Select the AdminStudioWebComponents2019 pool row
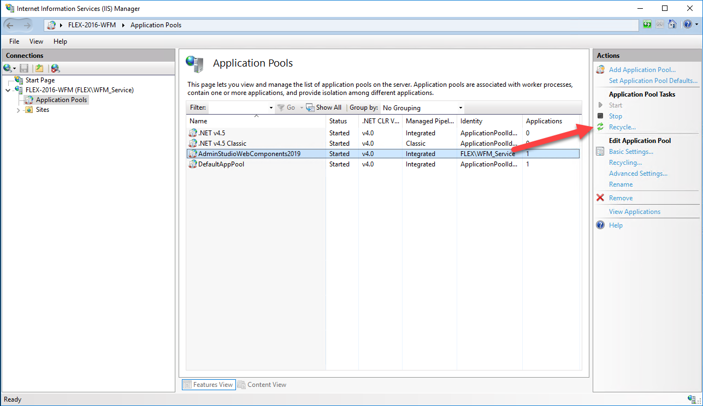This screenshot has width=703, height=406. [x=382, y=153]
